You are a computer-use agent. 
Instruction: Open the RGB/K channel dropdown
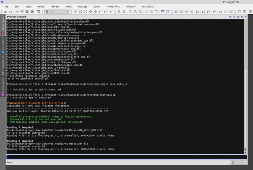point(57,12)
